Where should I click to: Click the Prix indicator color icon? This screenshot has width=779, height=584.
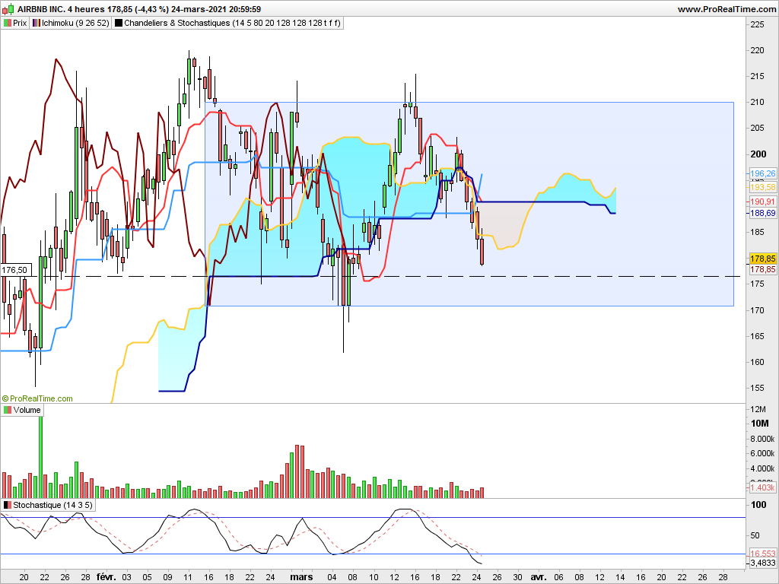(x=8, y=23)
